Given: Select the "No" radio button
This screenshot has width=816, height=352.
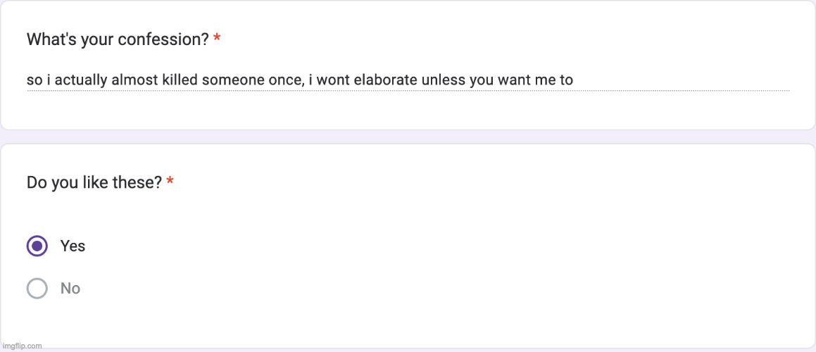Looking at the screenshot, I should tap(37, 288).
